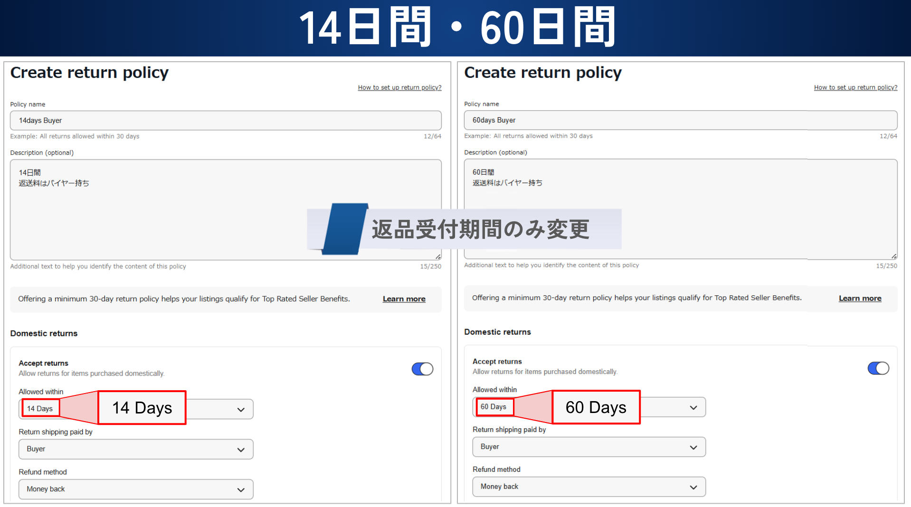Click the large 14 Days callout box

tap(142, 408)
